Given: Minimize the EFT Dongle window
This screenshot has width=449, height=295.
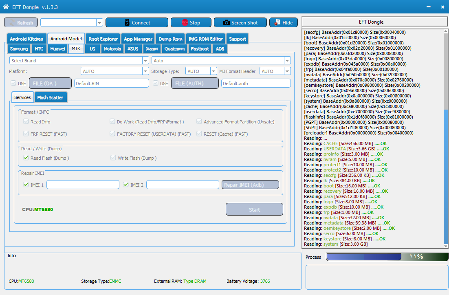Looking at the screenshot, I should click(x=428, y=7).
